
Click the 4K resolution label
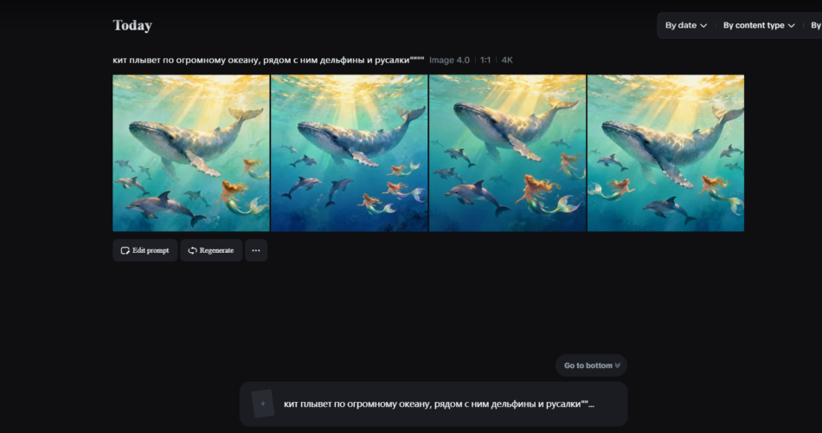pyautogui.click(x=507, y=60)
